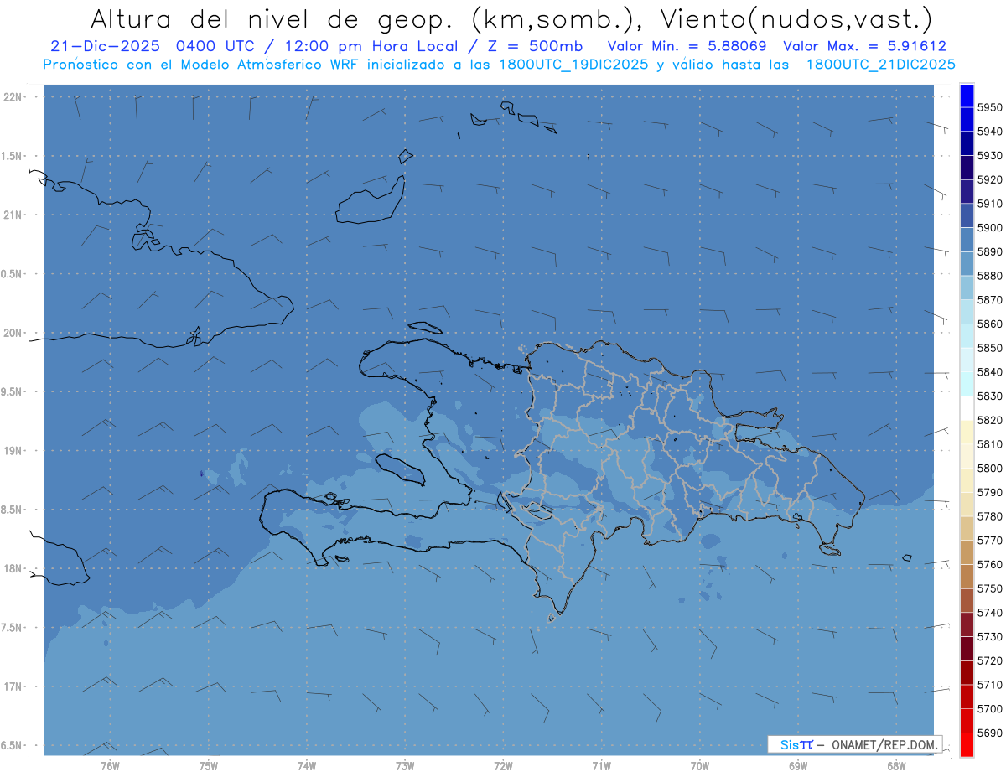Click the legend value 5860

[989, 324]
